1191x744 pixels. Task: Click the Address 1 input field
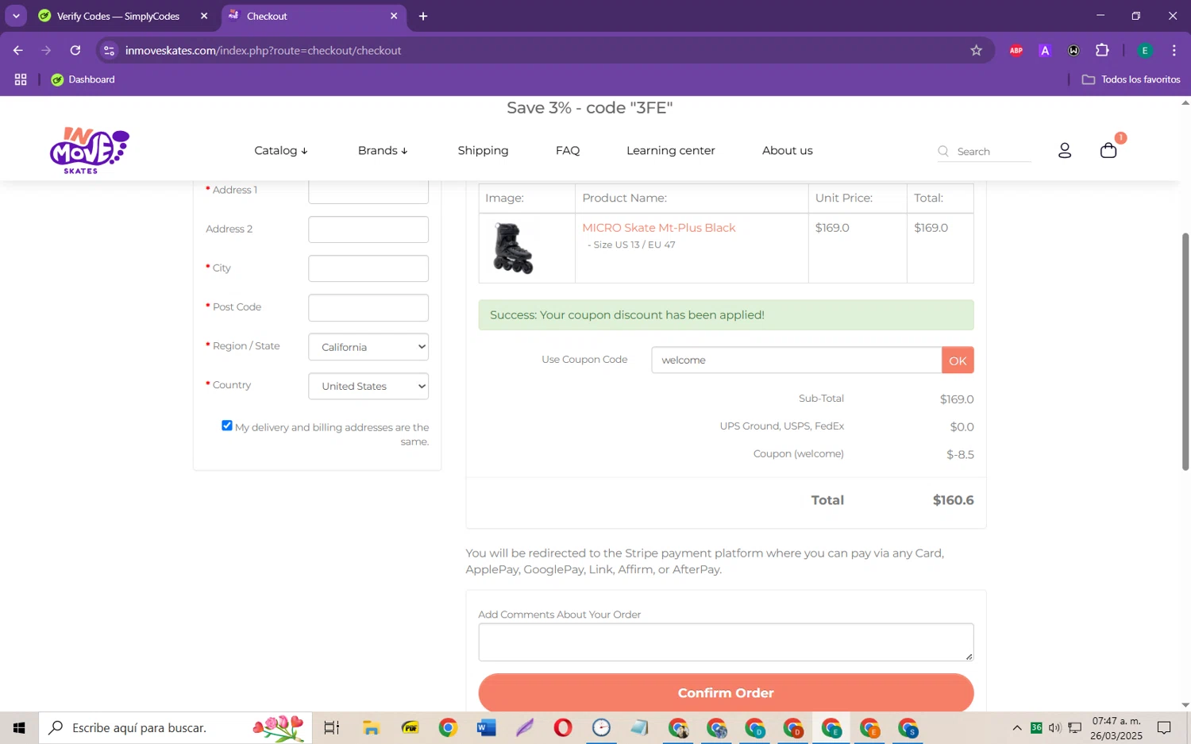[x=368, y=191]
